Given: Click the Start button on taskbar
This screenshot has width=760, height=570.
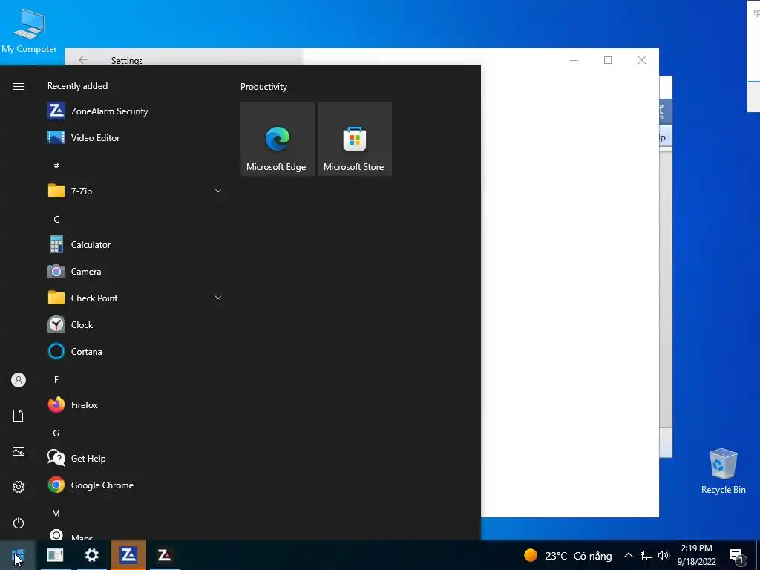Looking at the screenshot, I should [x=18, y=555].
